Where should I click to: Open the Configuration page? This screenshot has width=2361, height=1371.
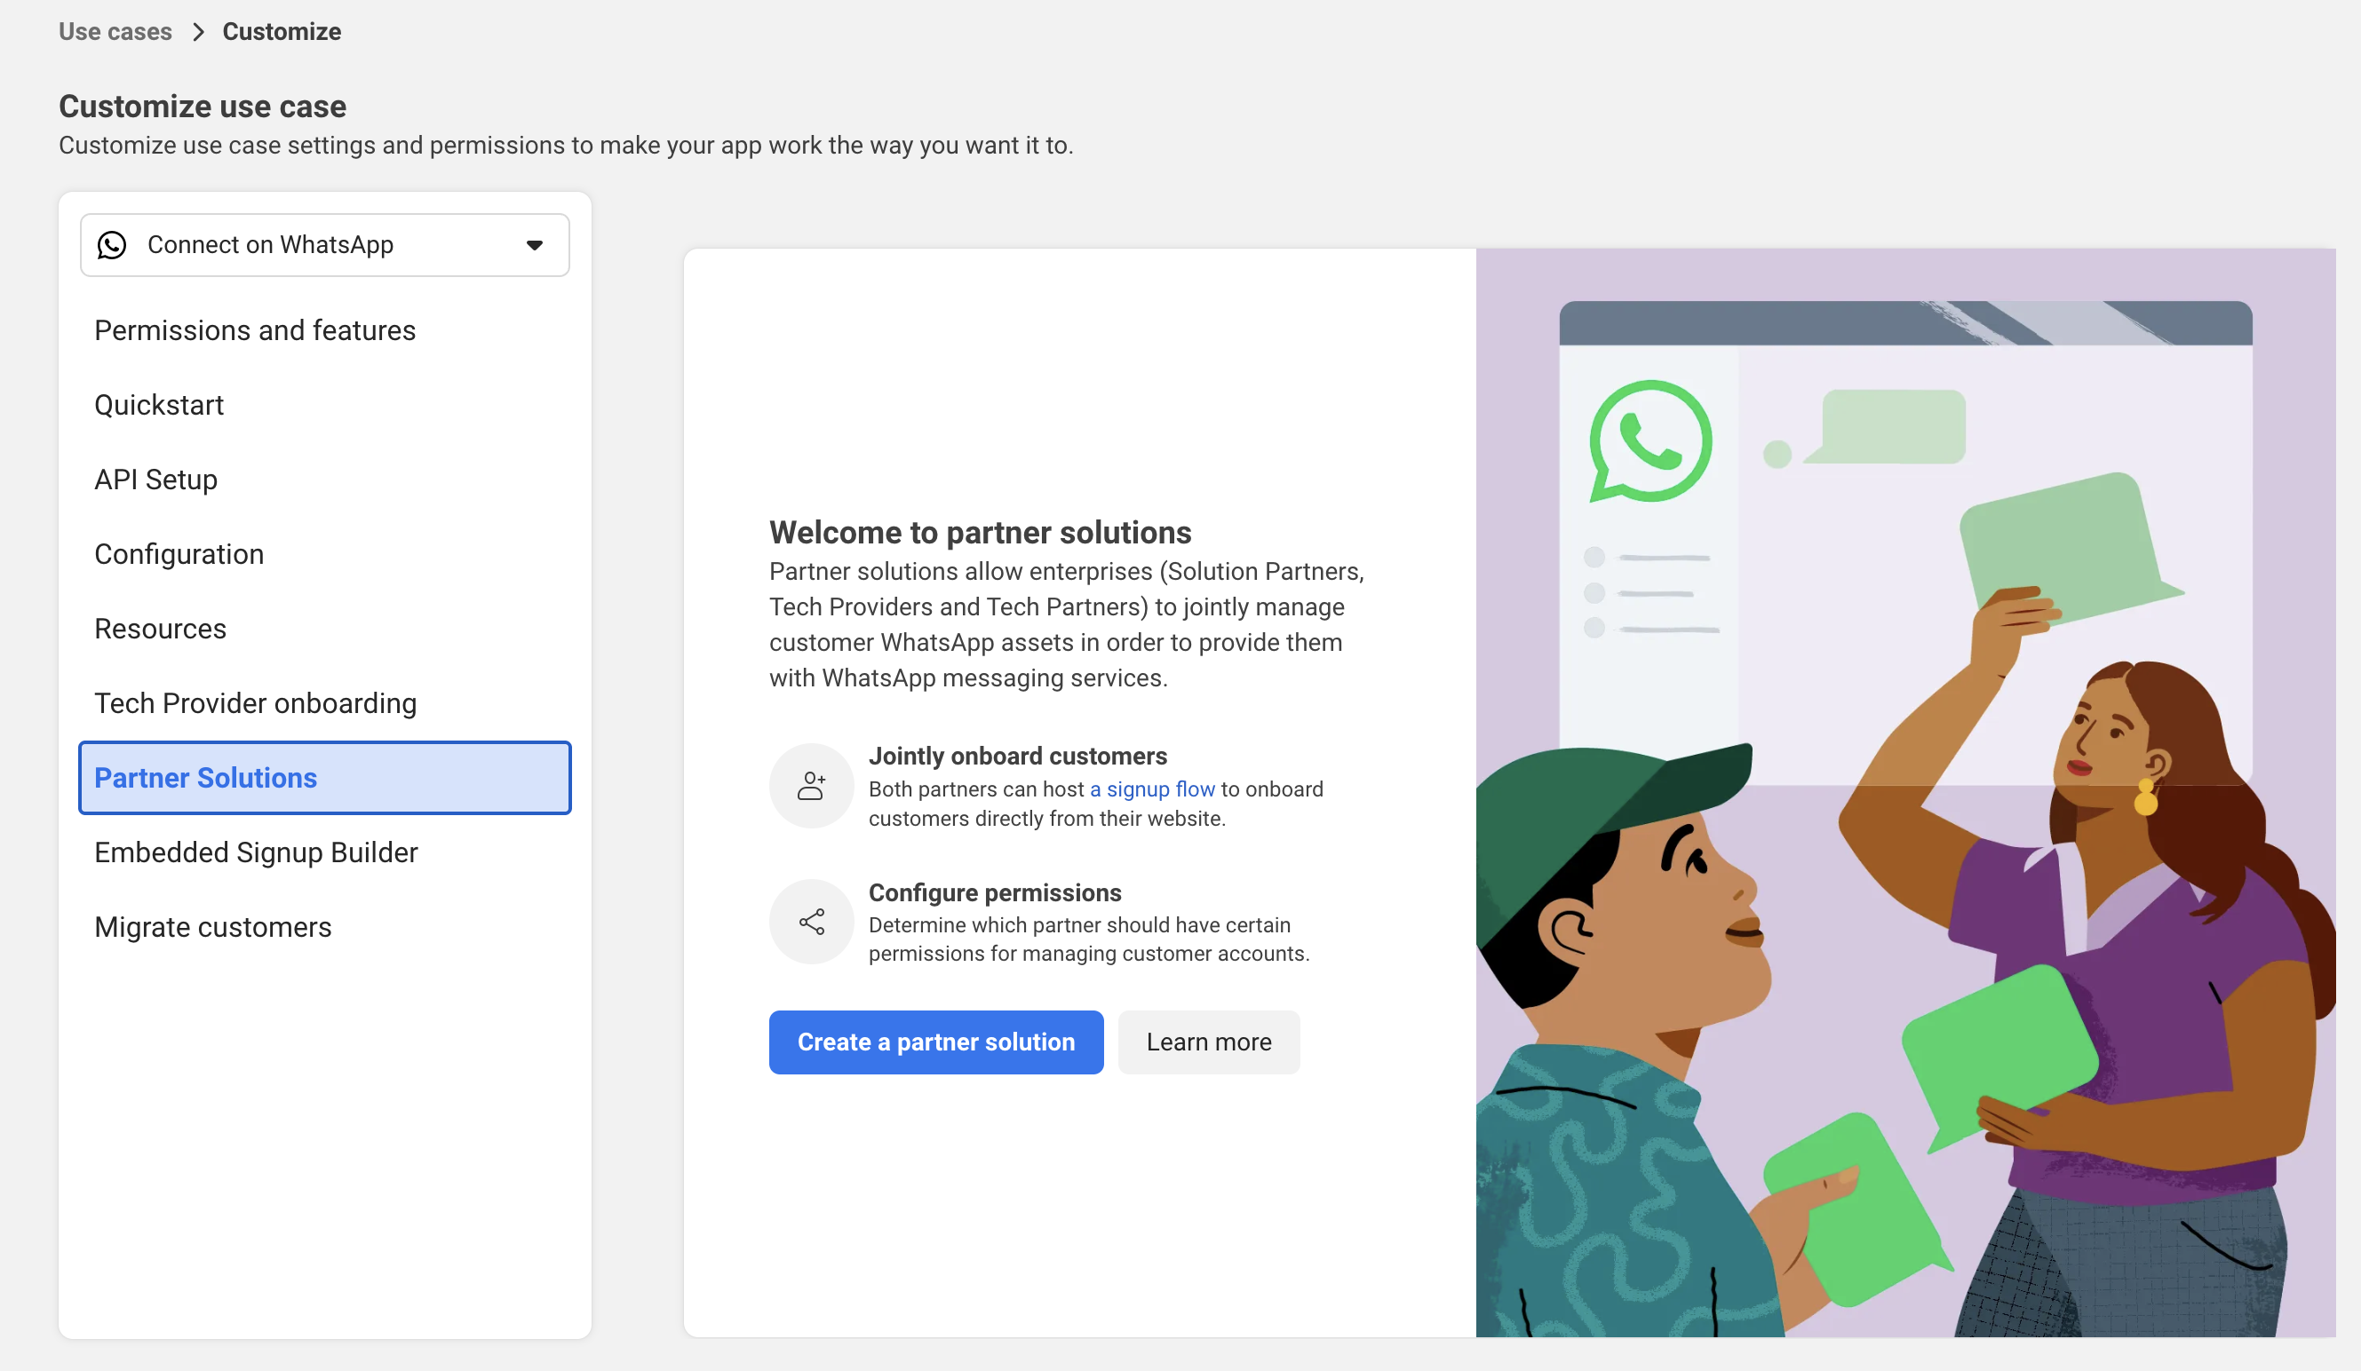(x=179, y=554)
